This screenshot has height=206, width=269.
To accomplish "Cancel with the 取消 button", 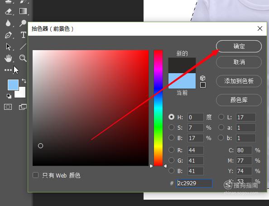I will (239, 62).
